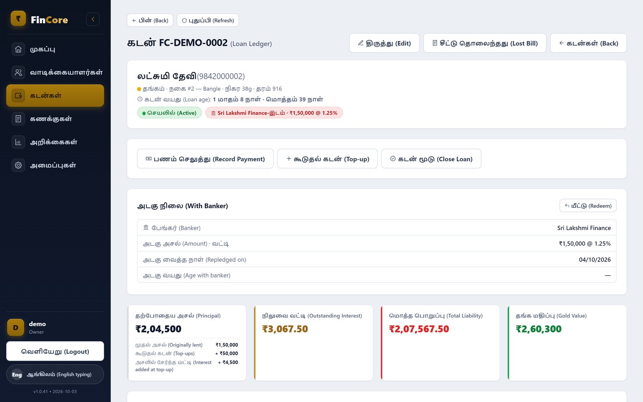Click the bank icon beside பேங்கர் (Banker)
The height and width of the screenshot is (402, 643).
(x=146, y=228)
